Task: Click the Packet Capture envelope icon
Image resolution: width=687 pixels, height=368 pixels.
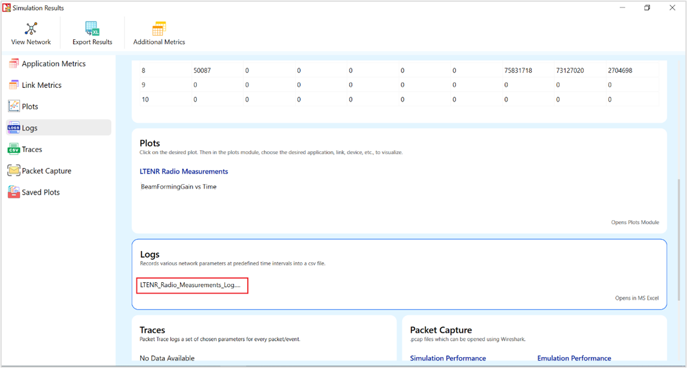Action: [14, 171]
